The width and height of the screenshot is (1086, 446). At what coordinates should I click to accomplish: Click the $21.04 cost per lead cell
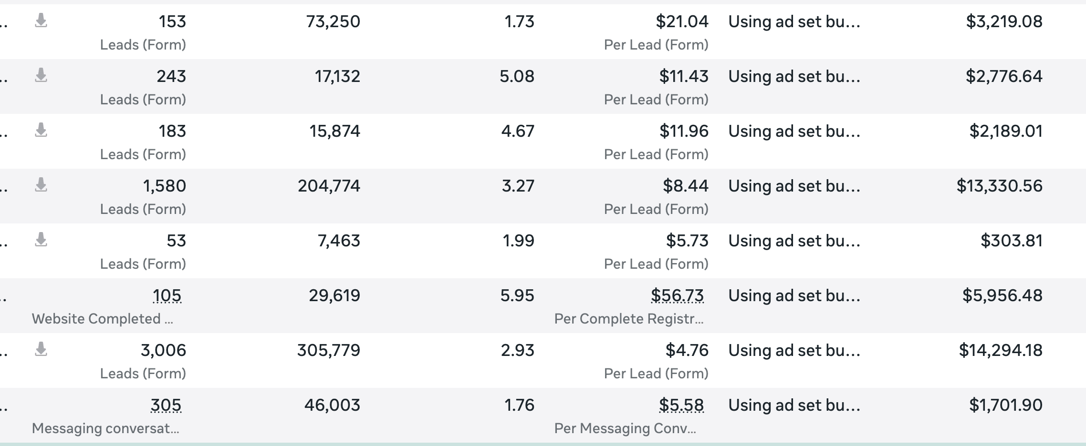[682, 21]
